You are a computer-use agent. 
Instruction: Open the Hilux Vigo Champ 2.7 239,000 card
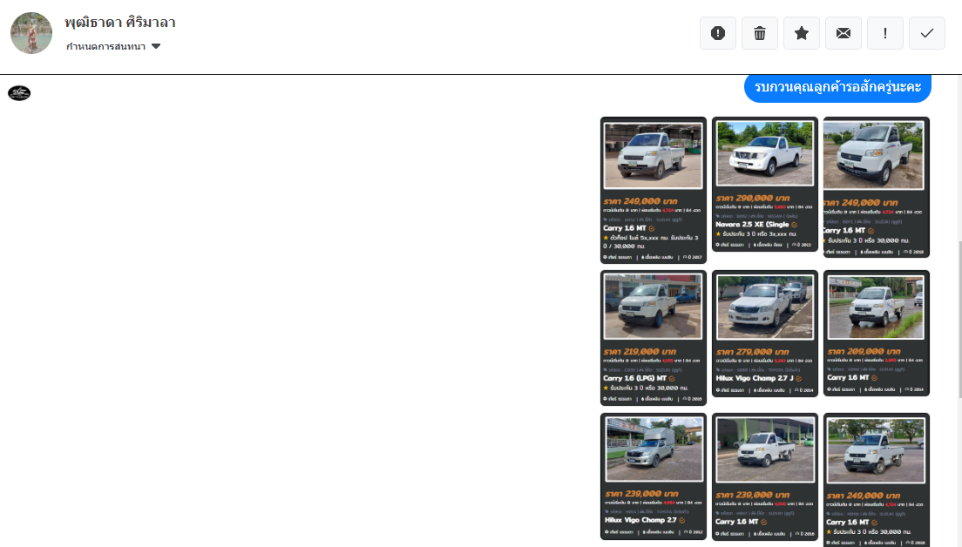click(654, 476)
